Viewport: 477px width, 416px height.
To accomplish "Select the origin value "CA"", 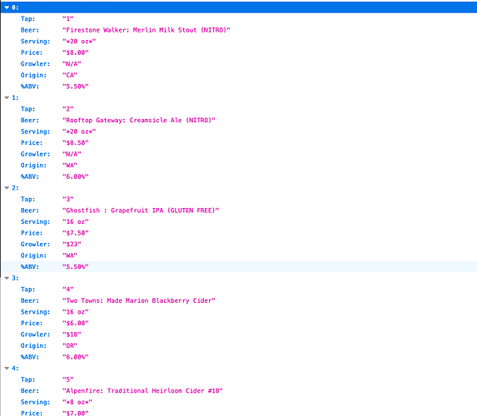I will [x=70, y=75].
